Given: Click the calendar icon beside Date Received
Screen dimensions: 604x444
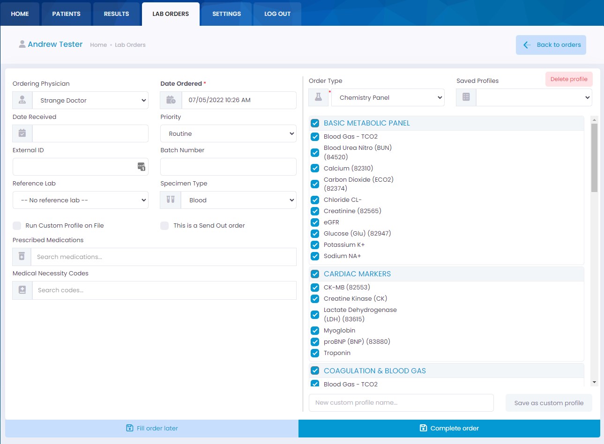Looking at the screenshot, I should point(22,133).
